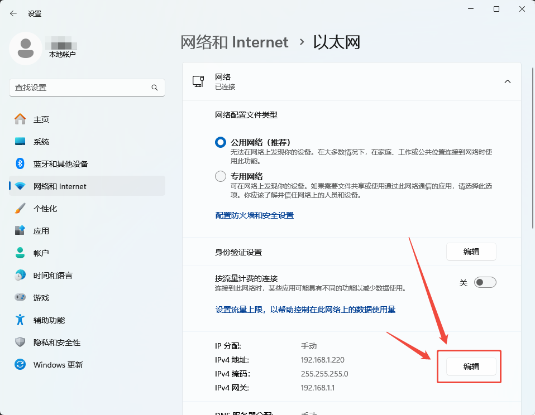Open 帐户 settings category
The height and width of the screenshot is (415, 535).
pos(87,253)
